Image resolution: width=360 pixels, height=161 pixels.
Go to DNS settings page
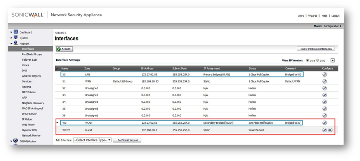coord(24,71)
